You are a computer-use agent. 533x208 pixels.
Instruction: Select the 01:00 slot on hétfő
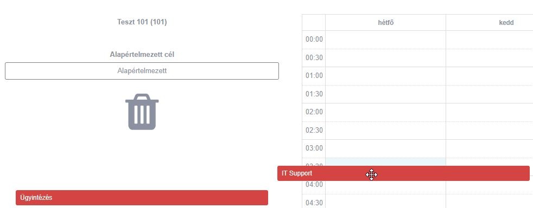(x=385, y=76)
